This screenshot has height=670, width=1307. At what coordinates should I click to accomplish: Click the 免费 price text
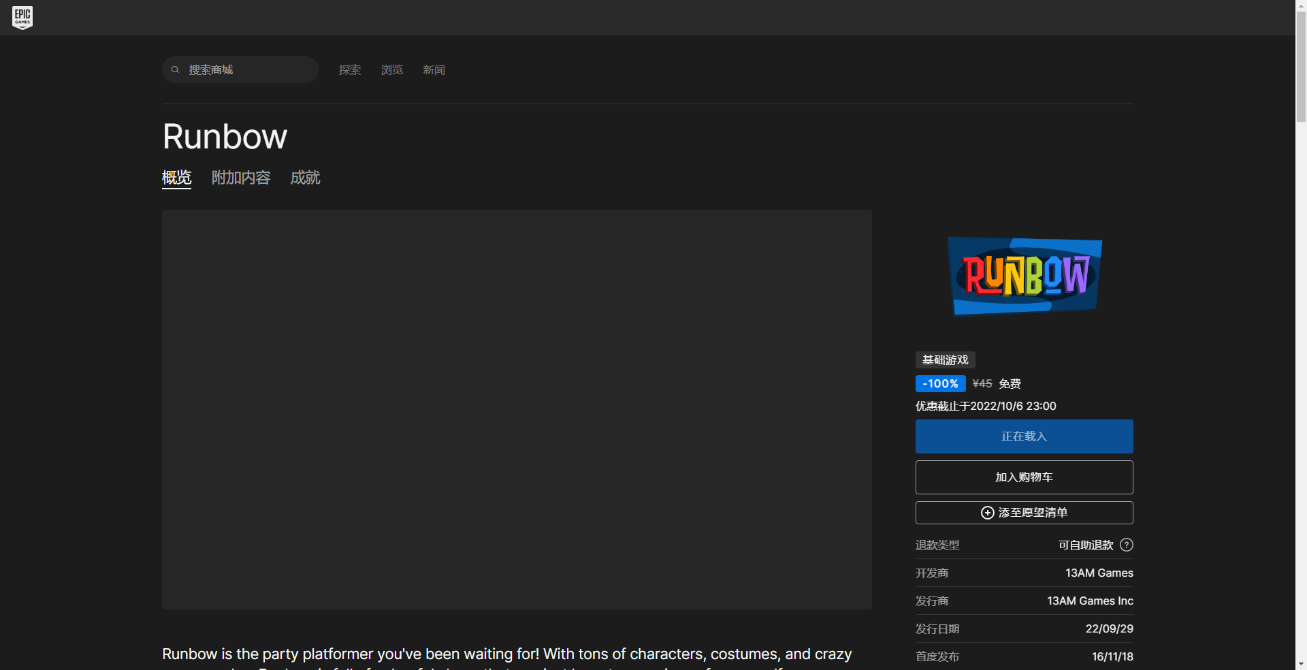click(1010, 383)
